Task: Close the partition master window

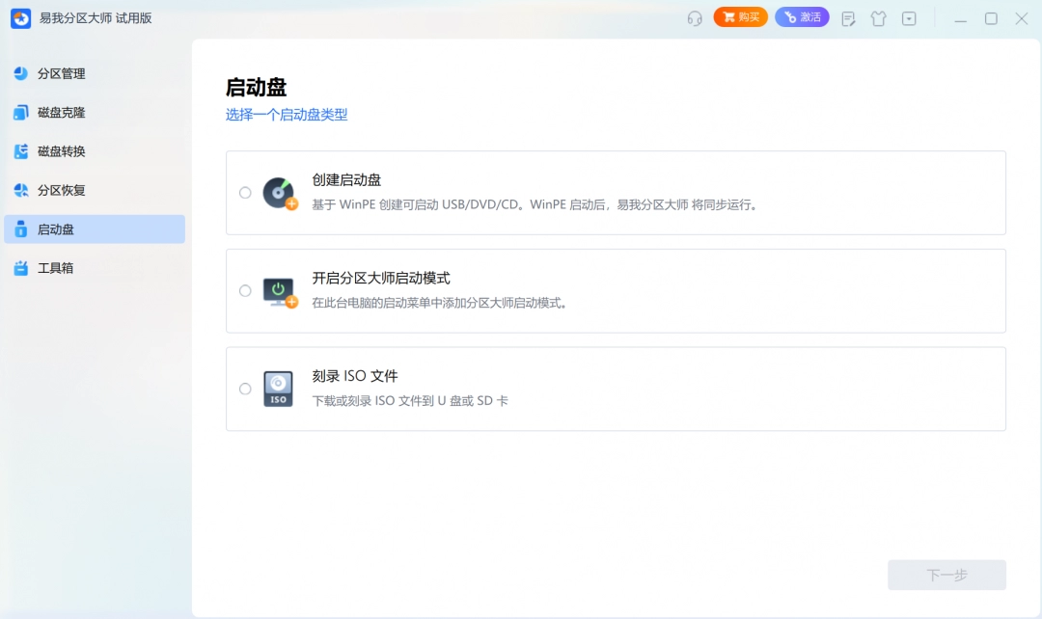Action: click(1022, 18)
